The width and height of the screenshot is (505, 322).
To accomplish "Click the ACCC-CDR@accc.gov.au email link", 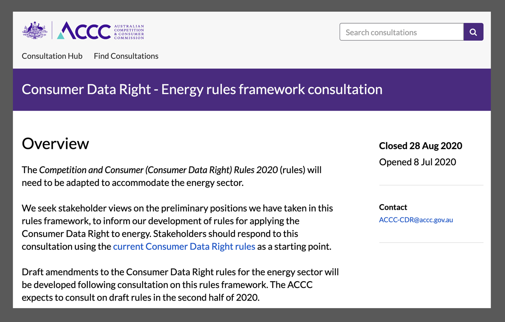I will click(x=416, y=219).
